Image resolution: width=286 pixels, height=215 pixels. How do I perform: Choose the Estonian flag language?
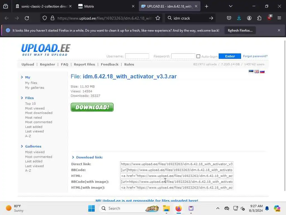pos(251,71)
